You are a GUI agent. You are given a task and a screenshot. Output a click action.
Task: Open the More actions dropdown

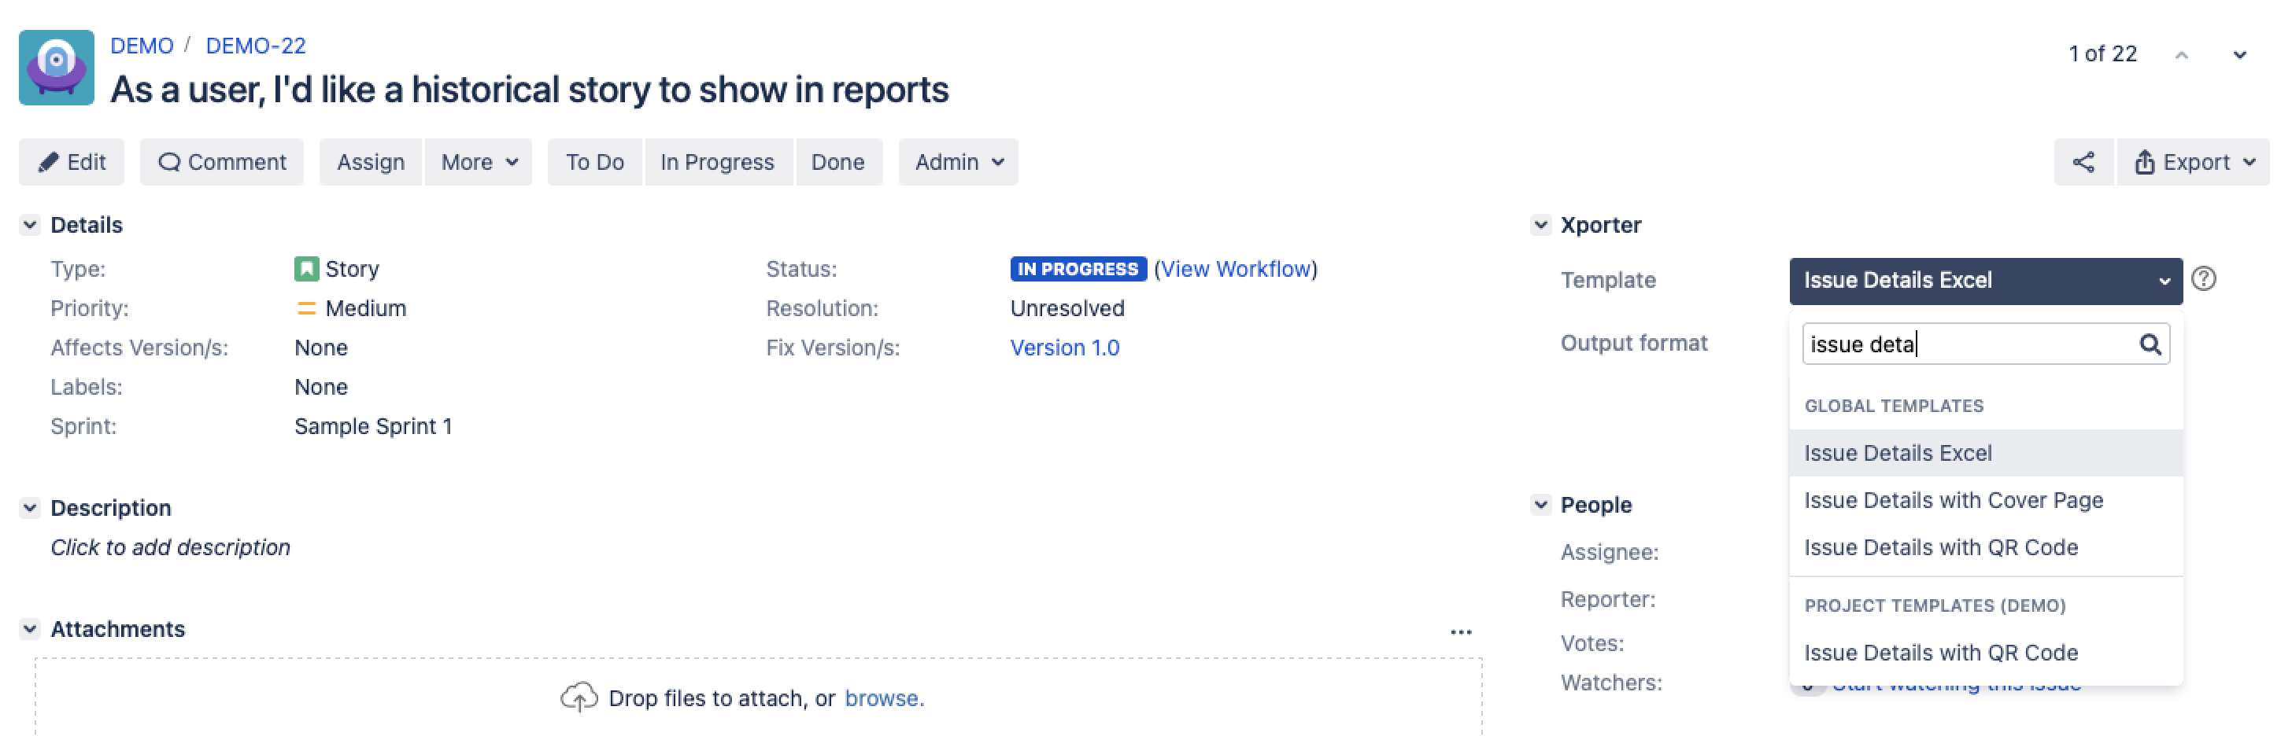(479, 162)
